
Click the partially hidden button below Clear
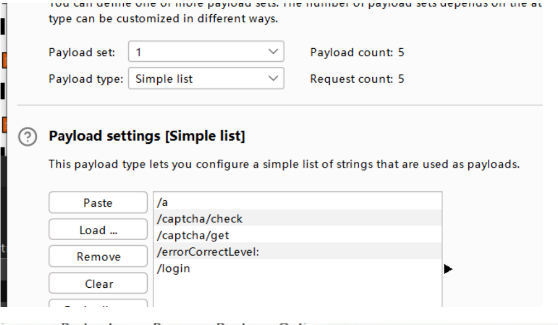click(x=98, y=303)
